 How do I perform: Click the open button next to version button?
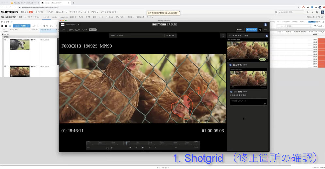coord(240,30)
